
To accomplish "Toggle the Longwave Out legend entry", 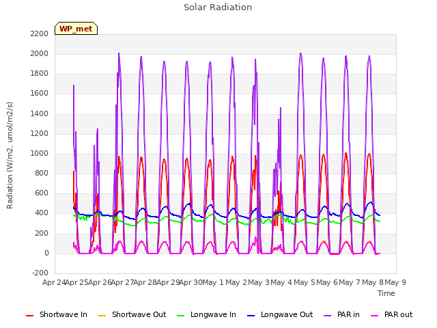I will click(x=280, y=314).
